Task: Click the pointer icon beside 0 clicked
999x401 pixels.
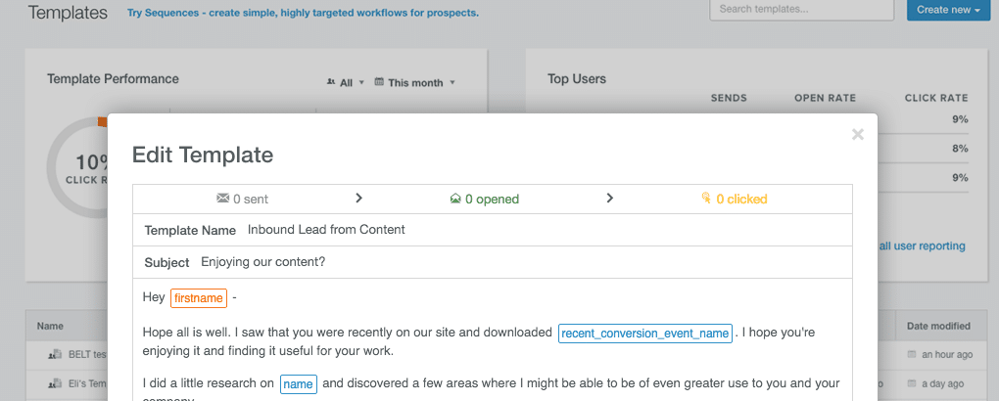Action: click(x=706, y=199)
